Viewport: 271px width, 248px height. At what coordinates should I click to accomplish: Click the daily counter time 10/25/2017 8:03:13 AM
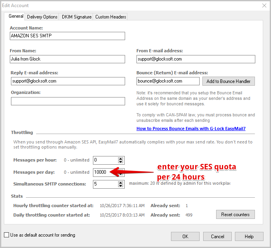point(122,215)
